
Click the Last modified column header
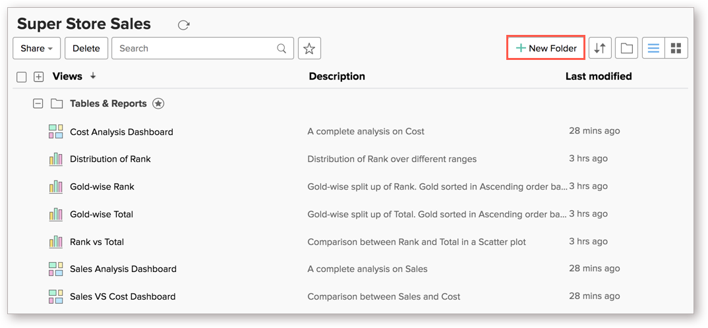[x=599, y=76]
